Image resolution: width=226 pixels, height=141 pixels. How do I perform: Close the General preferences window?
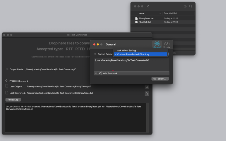point(94,45)
